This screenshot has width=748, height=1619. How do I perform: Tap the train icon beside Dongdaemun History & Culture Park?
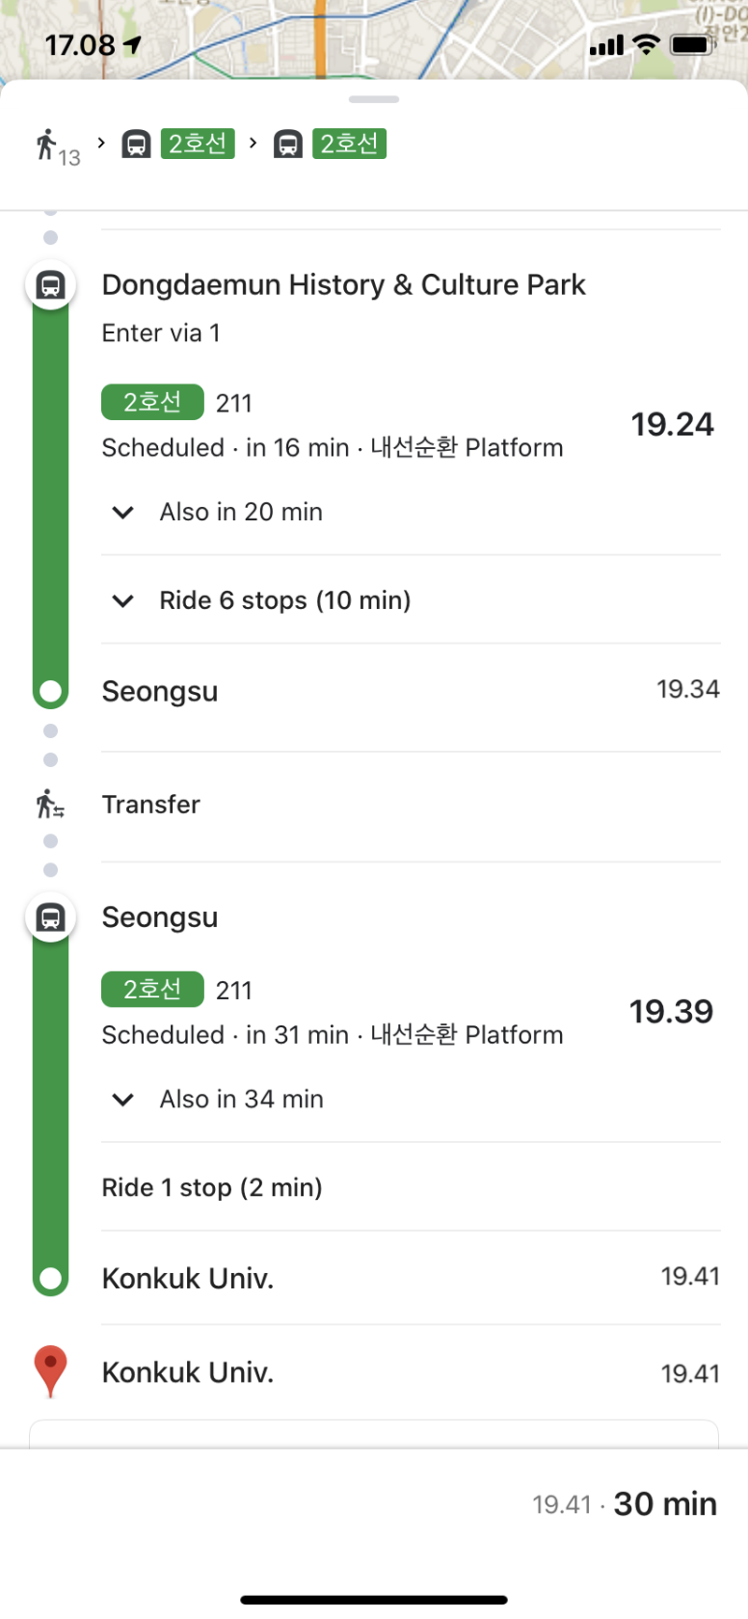50,284
